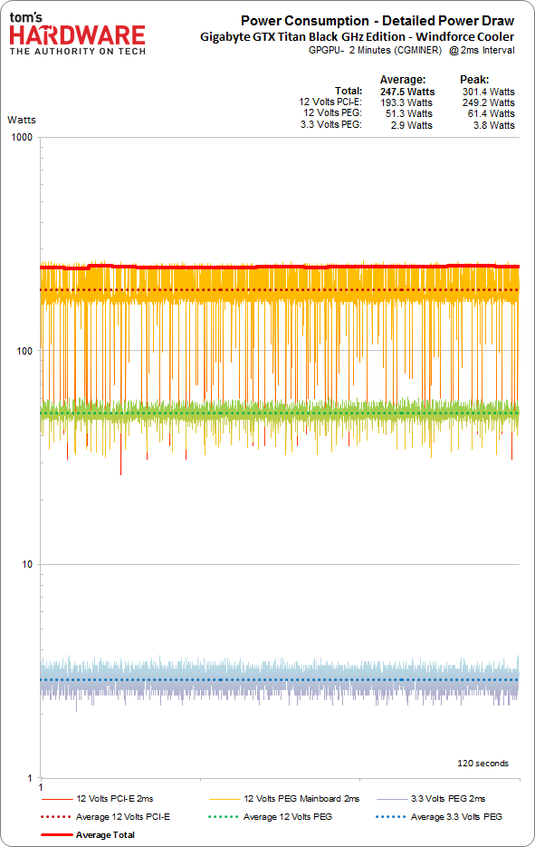Click the Tom's Hardware logo
This screenshot has height=847, width=535.
coord(77,34)
